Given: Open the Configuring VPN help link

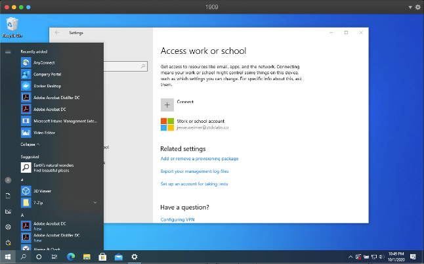Looking at the screenshot, I should pos(177,219).
